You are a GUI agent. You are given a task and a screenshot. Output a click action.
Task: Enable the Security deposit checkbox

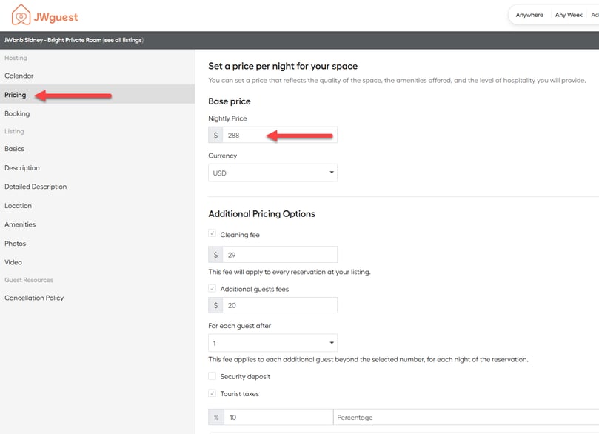(212, 376)
